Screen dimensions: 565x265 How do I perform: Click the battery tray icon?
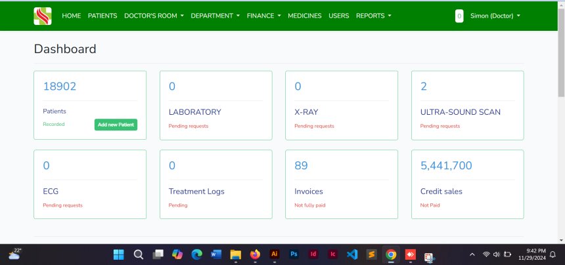(507, 255)
